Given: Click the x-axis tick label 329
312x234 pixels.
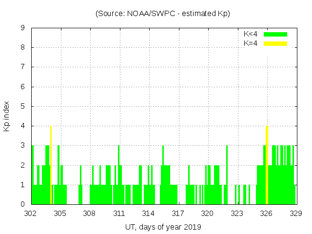Looking at the screenshot, I should click(295, 213).
